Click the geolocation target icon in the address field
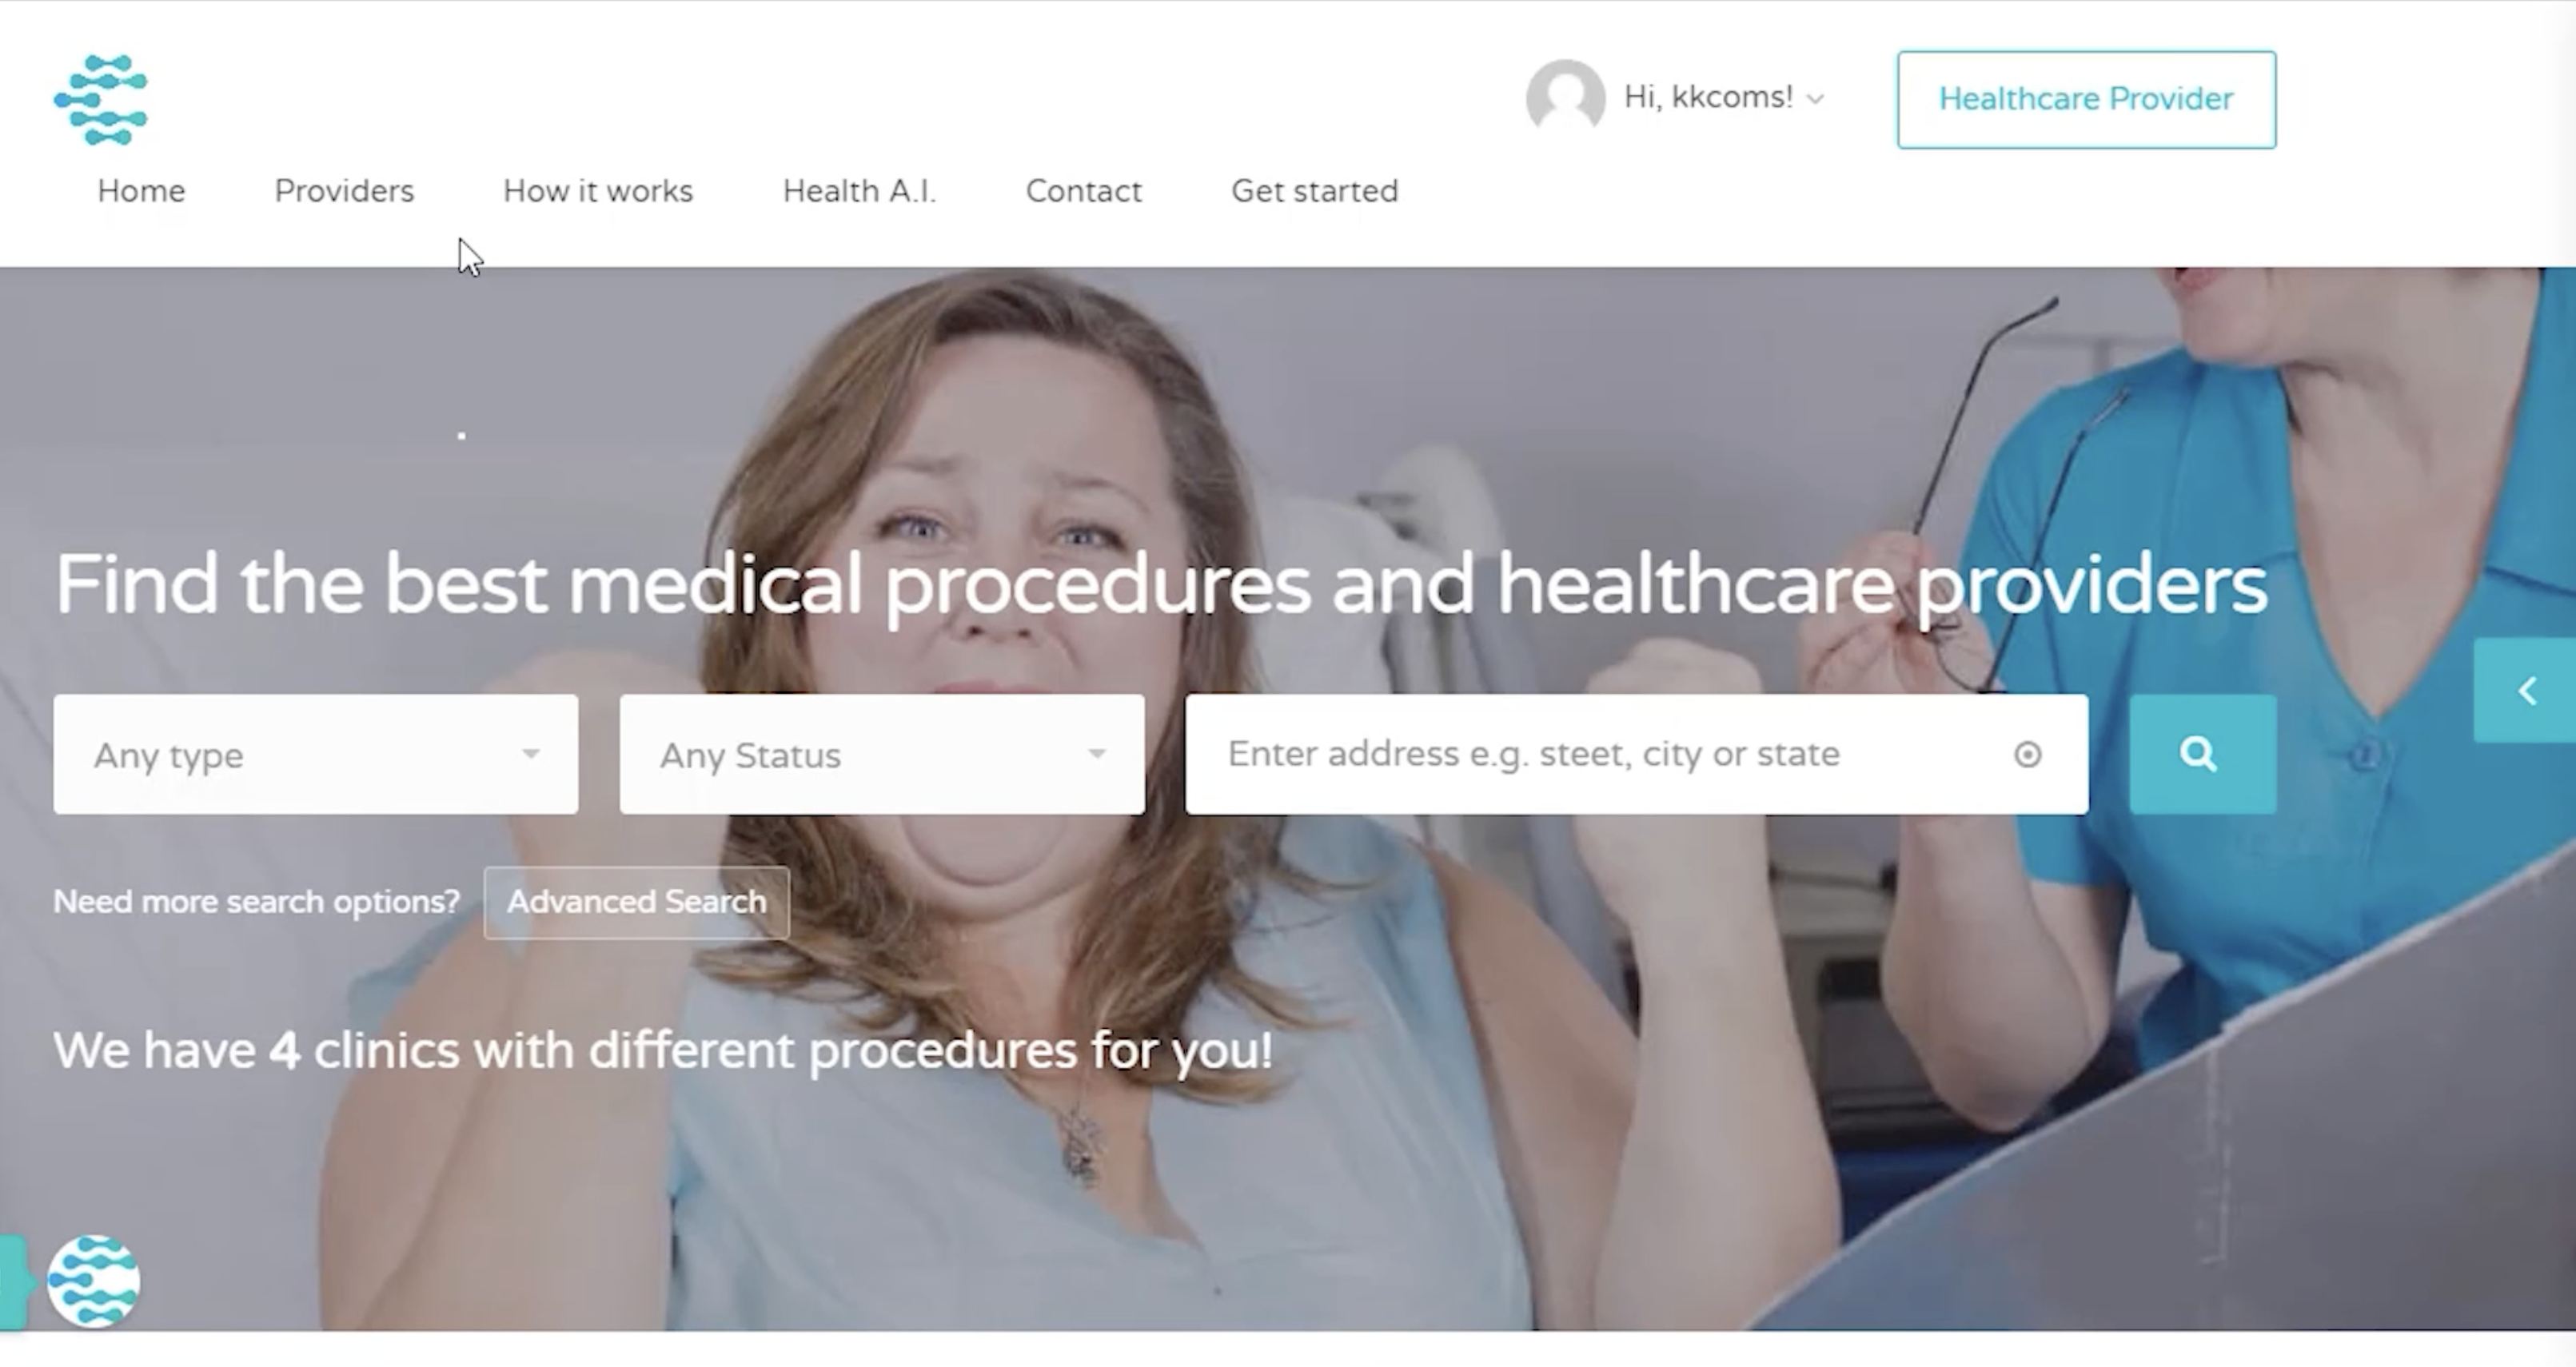This screenshot has height=1367, width=2576. [x=2027, y=754]
